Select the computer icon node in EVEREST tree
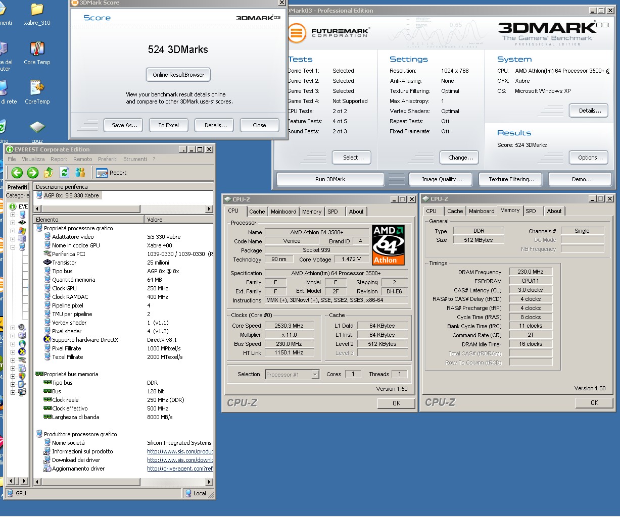 22,215
